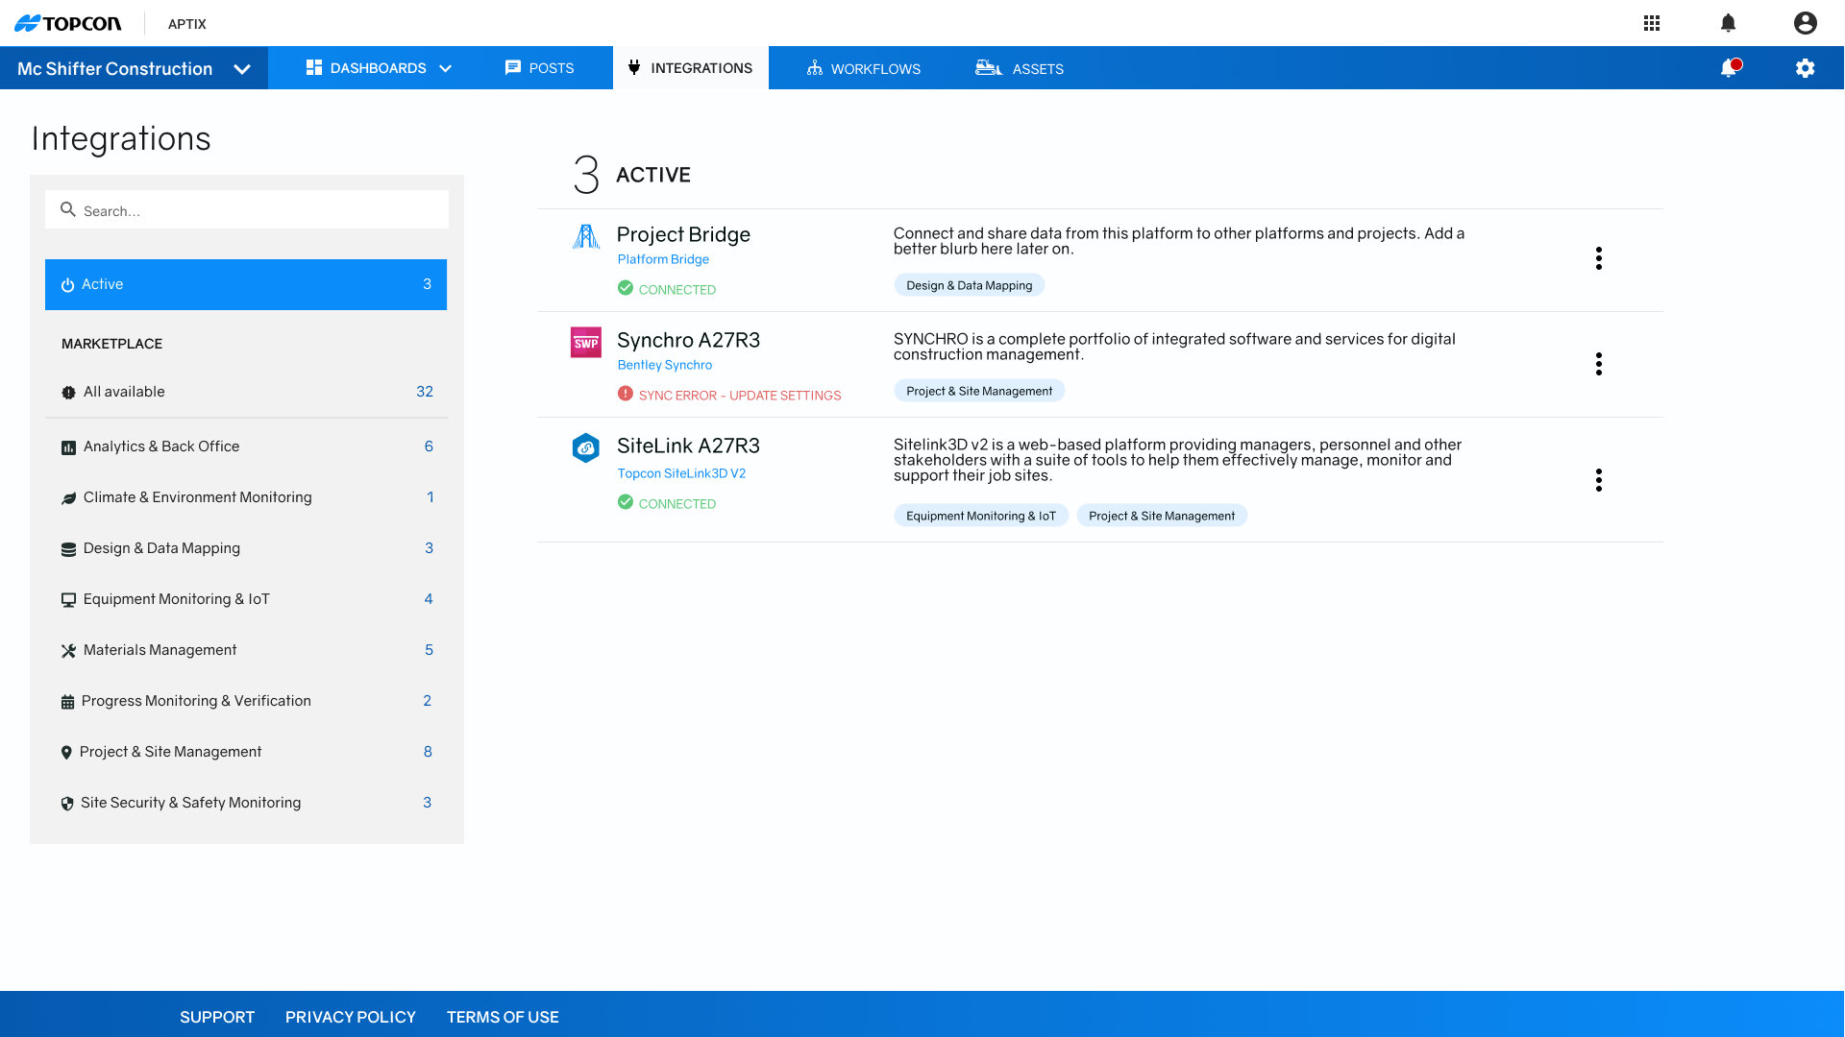Click Project Bridge connected checkmark icon
1845x1037 pixels.
pos(626,288)
